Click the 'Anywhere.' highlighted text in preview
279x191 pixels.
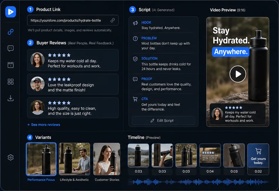tap(231, 52)
